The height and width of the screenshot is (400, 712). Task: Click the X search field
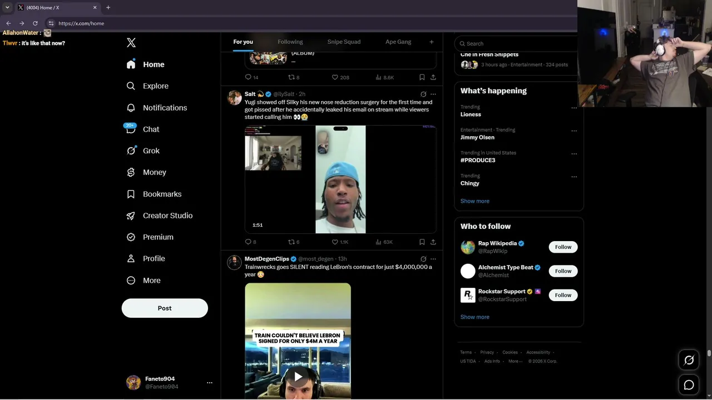[516, 43]
